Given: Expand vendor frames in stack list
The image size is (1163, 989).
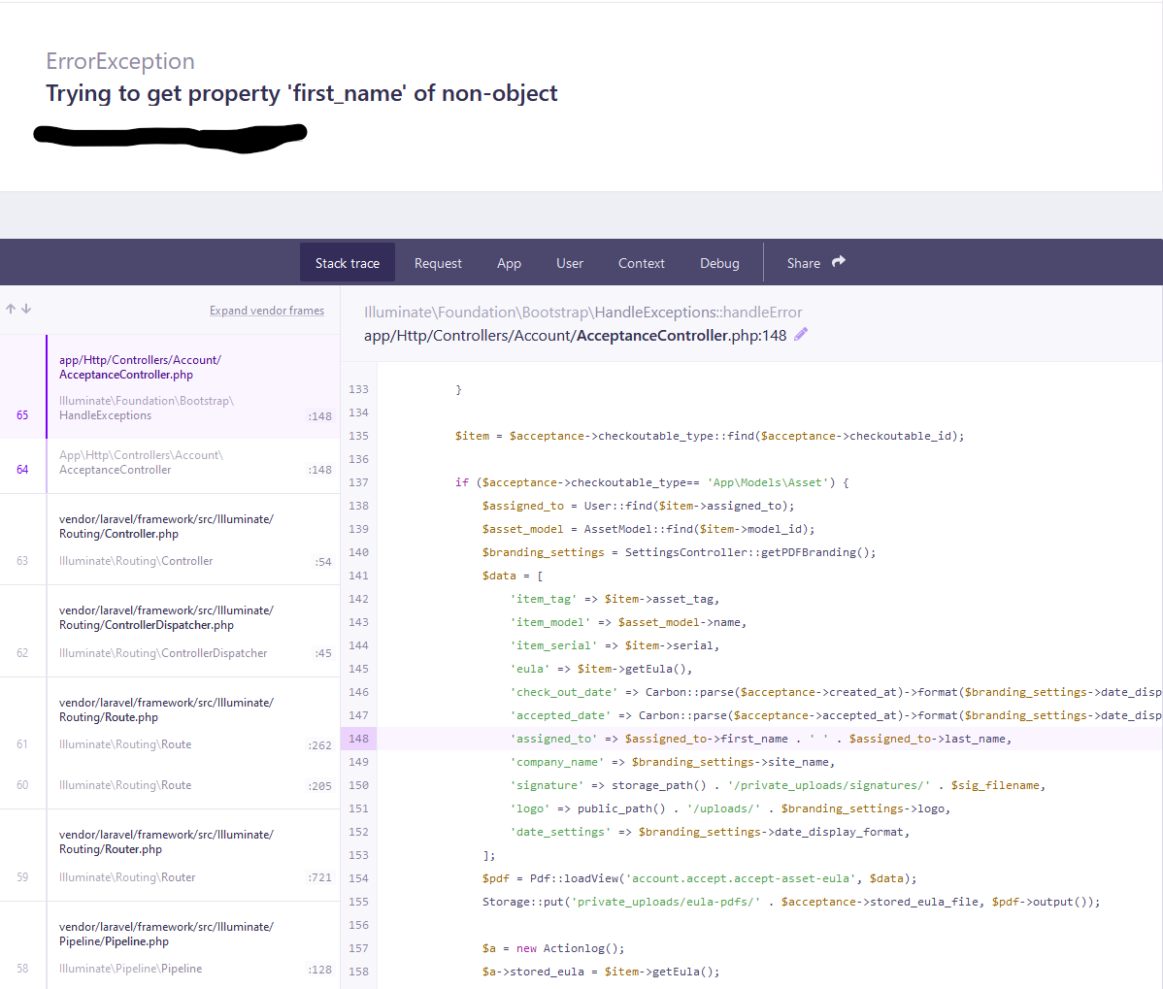Looking at the screenshot, I should (x=266, y=311).
